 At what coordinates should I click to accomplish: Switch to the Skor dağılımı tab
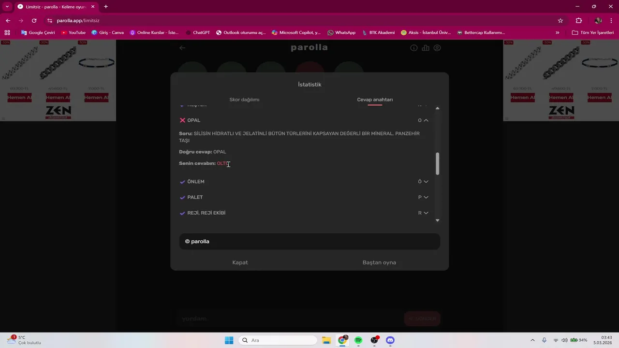(244, 100)
